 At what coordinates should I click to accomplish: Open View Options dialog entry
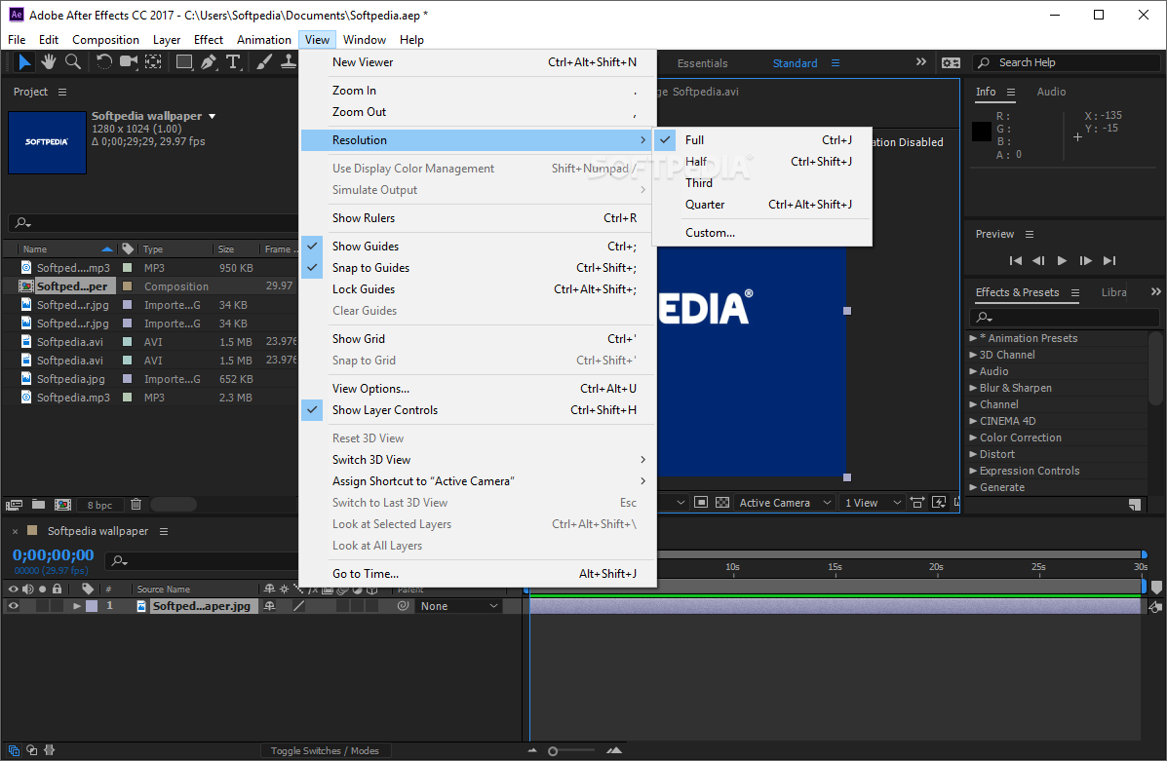point(478,389)
